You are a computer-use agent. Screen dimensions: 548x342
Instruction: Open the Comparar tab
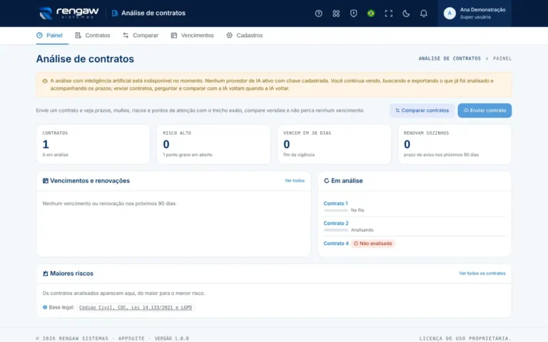(x=141, y=35)
